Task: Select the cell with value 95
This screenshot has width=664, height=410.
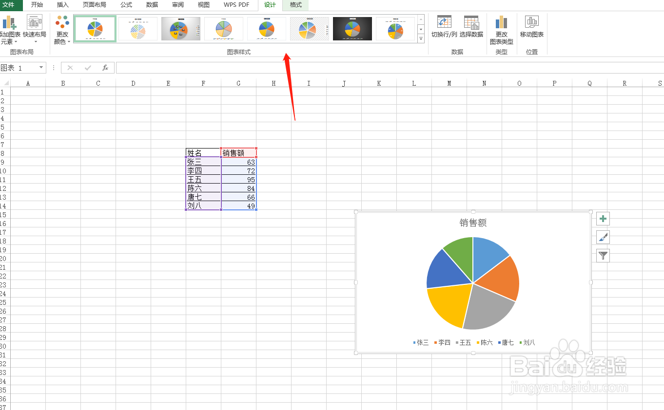Action: 238,179
